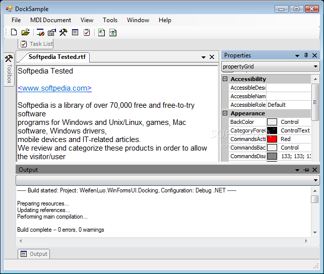Open the document tab list dropdown arrow

pos(204,57)
